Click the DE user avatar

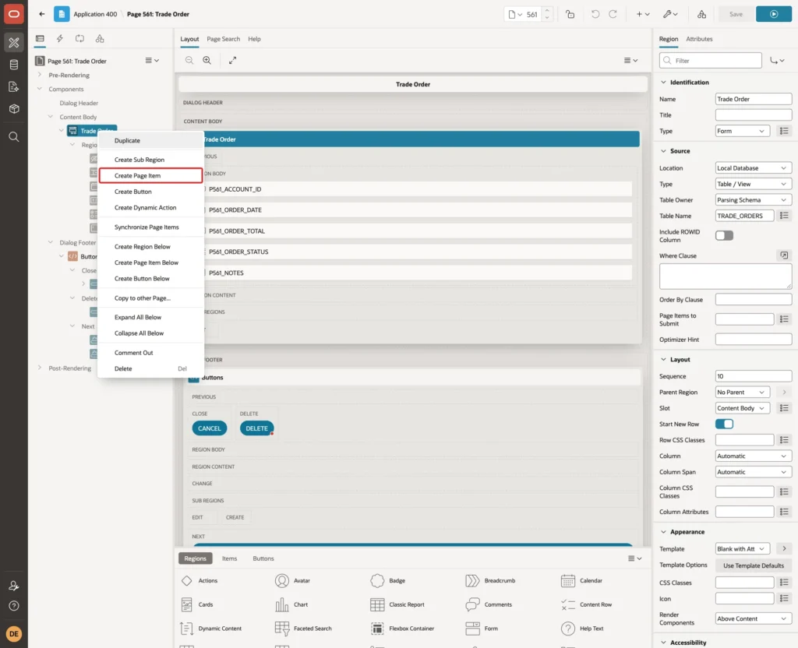pyautogui.click(x=14, y=634)
